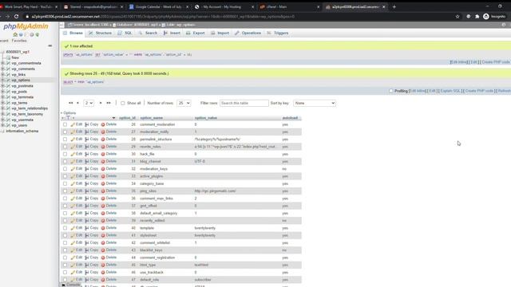Open the wp_postmeta table
This screenshot has width=511, height=287.
(x=22, y=86)
